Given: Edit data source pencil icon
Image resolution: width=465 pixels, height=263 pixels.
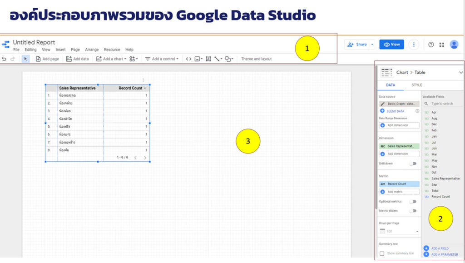Looking at the screenshot, I should [x=382, y=104].
